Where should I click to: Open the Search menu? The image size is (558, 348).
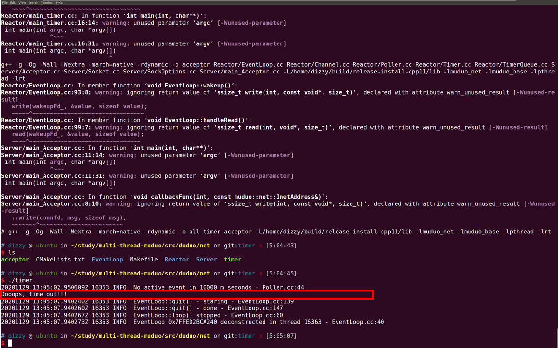pos(33,2)
